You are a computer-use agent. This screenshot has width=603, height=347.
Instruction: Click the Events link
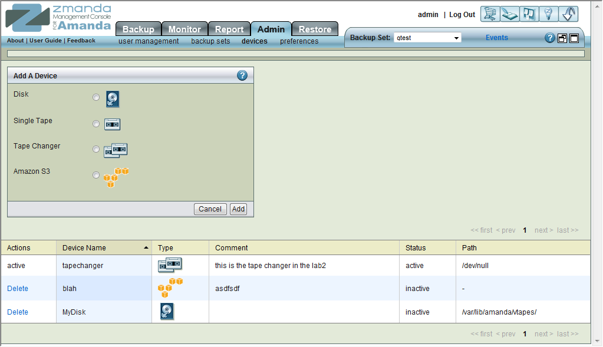tap(496, 37)
